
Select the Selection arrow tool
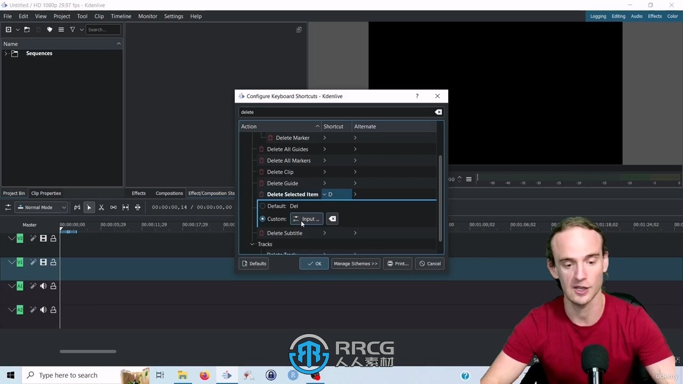pos(89,207)
